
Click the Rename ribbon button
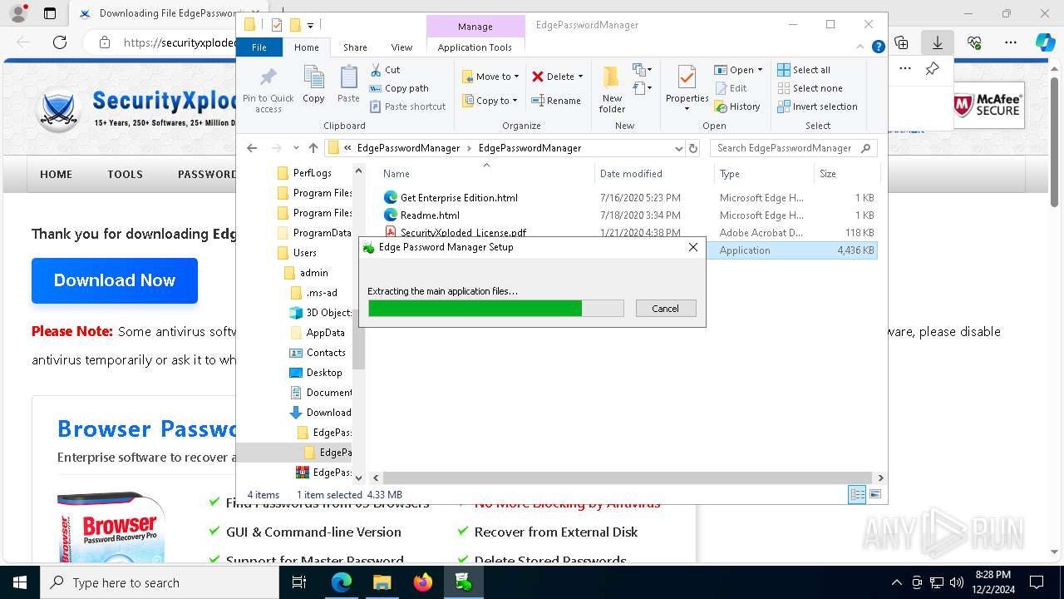556,101
